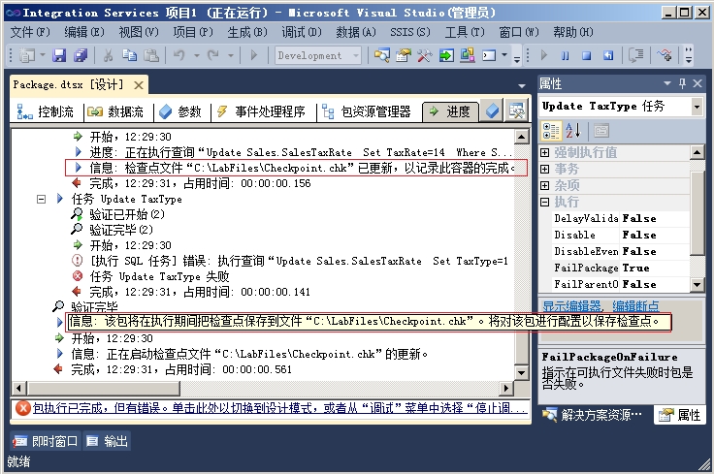Expand the 杂项 property category
This screenshot has height=474, width=714.
click(x=544, y=185)
